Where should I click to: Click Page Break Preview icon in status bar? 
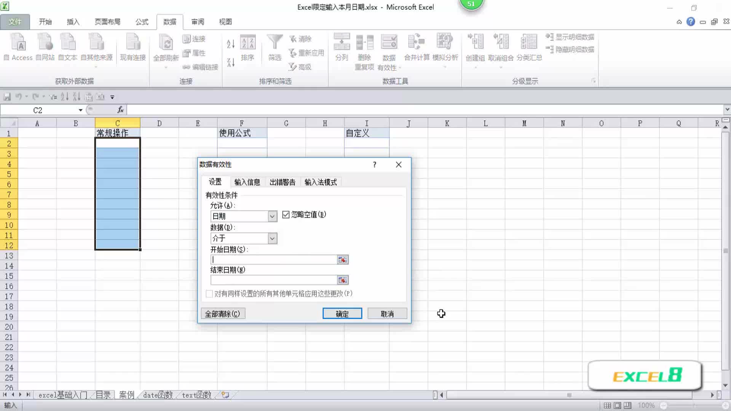pos(627,406)
